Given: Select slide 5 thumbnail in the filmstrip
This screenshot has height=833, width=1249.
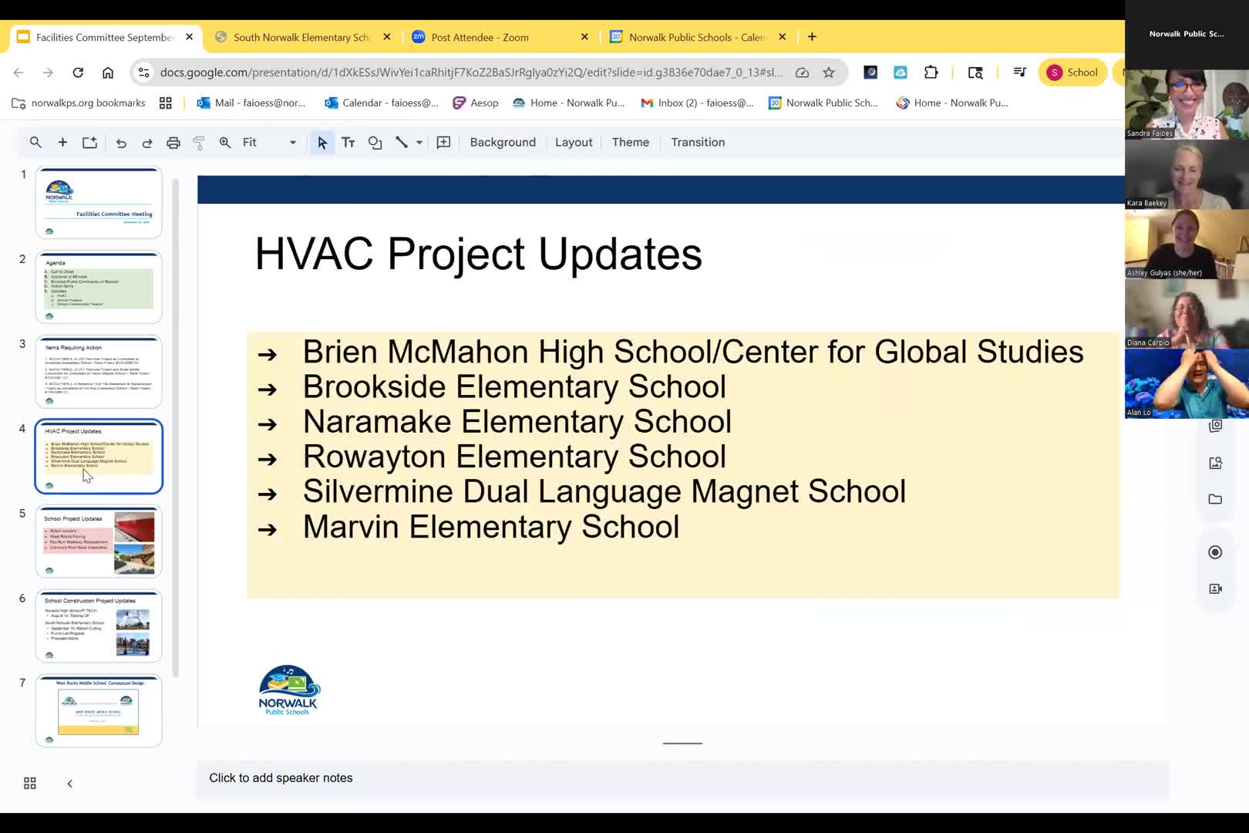Looking at the screenshot, I should pyautogui.click(x=99, y=541).
